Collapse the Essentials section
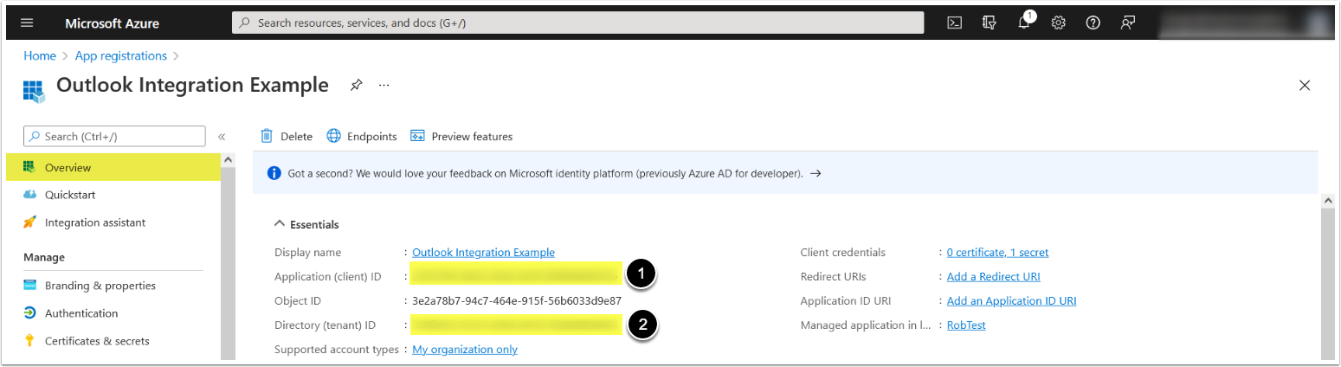Screen dimensions: 1341x367 coord(279,224)
